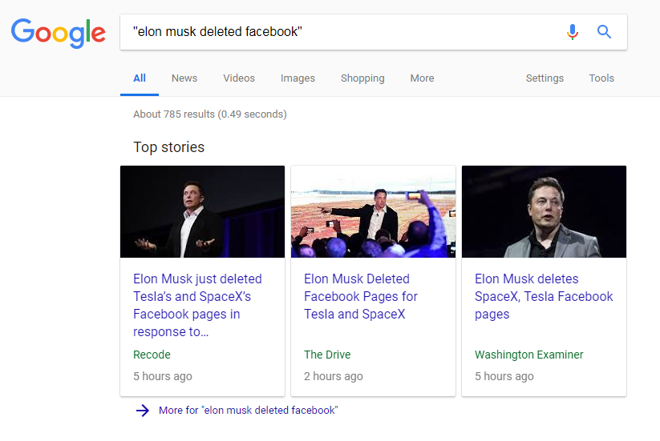Open The Drive story thumbnail with crowd
660x441 pixels.
[x=374, y=211]
